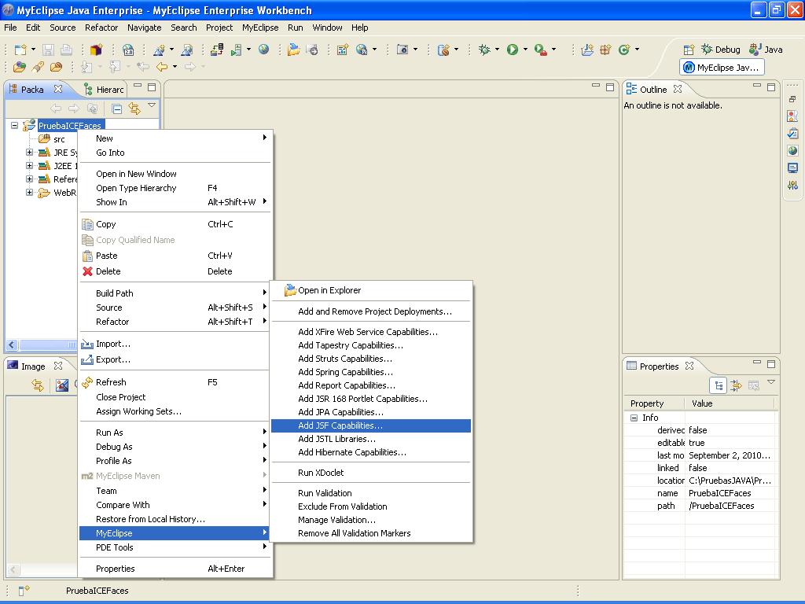
Task: Click the New Java Package icon
Action: pos(606,50)
